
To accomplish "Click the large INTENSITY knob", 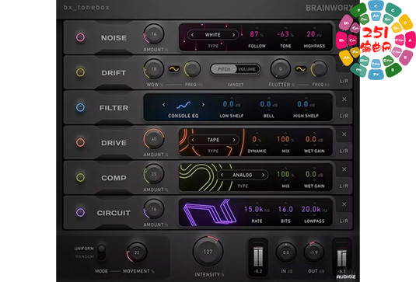I will tap(208, 251).
